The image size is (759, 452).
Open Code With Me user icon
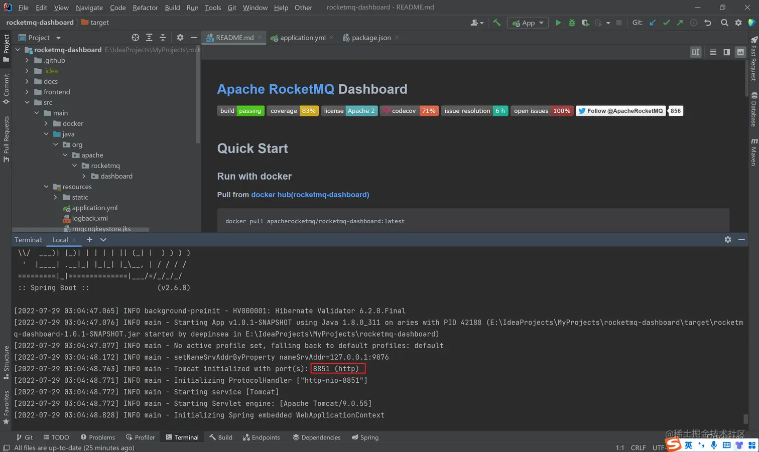click(x=477, y=23)
